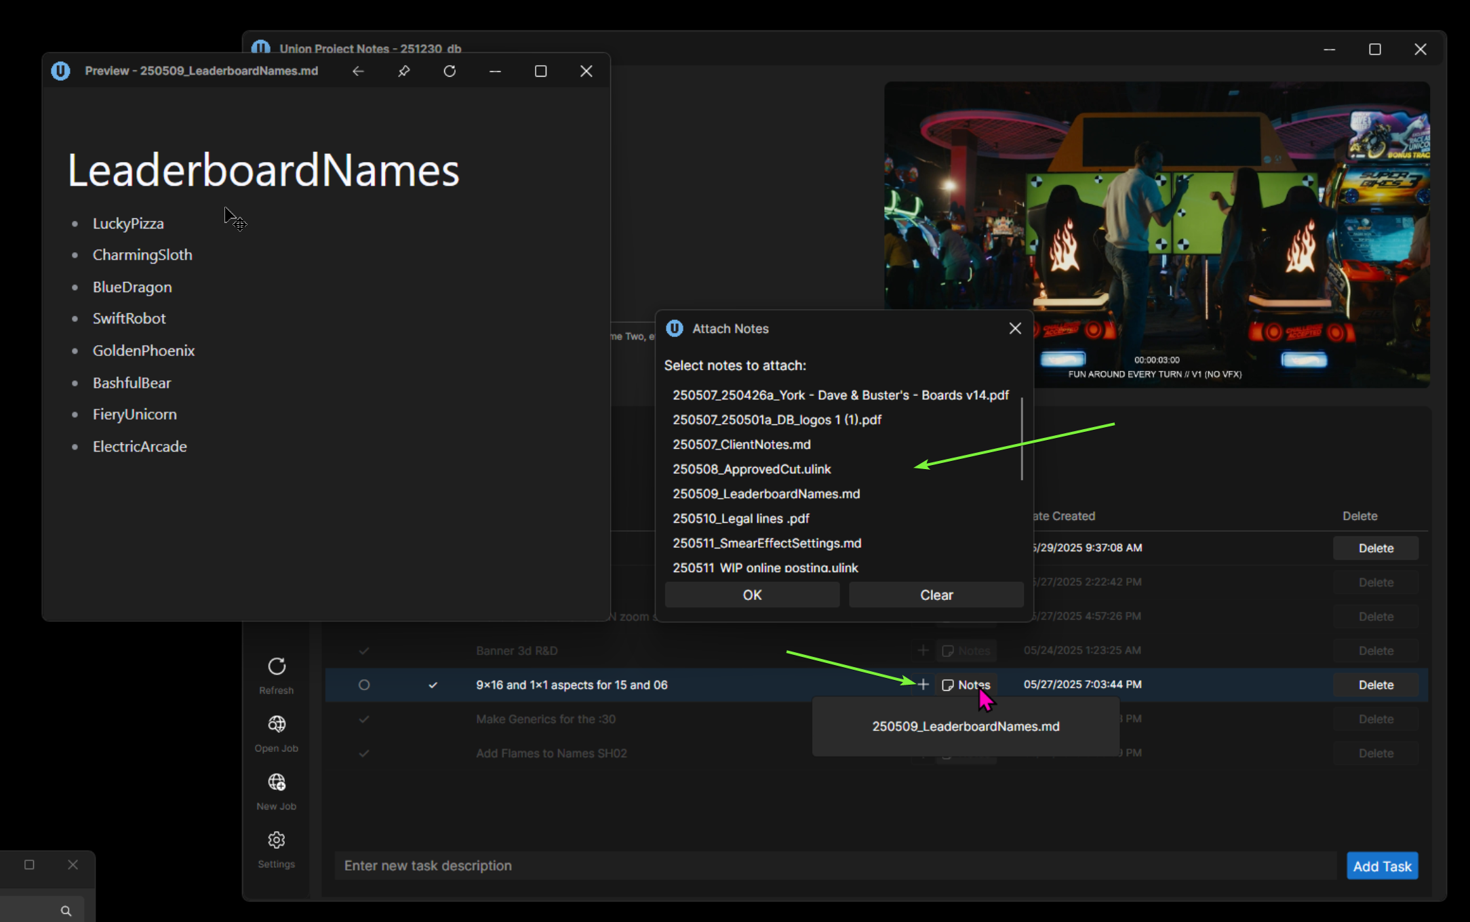Screen dimensions: 1470x922
Task: Open attached 250509_LeaderboardNames.md from popup
Action: tap(966, 726)
